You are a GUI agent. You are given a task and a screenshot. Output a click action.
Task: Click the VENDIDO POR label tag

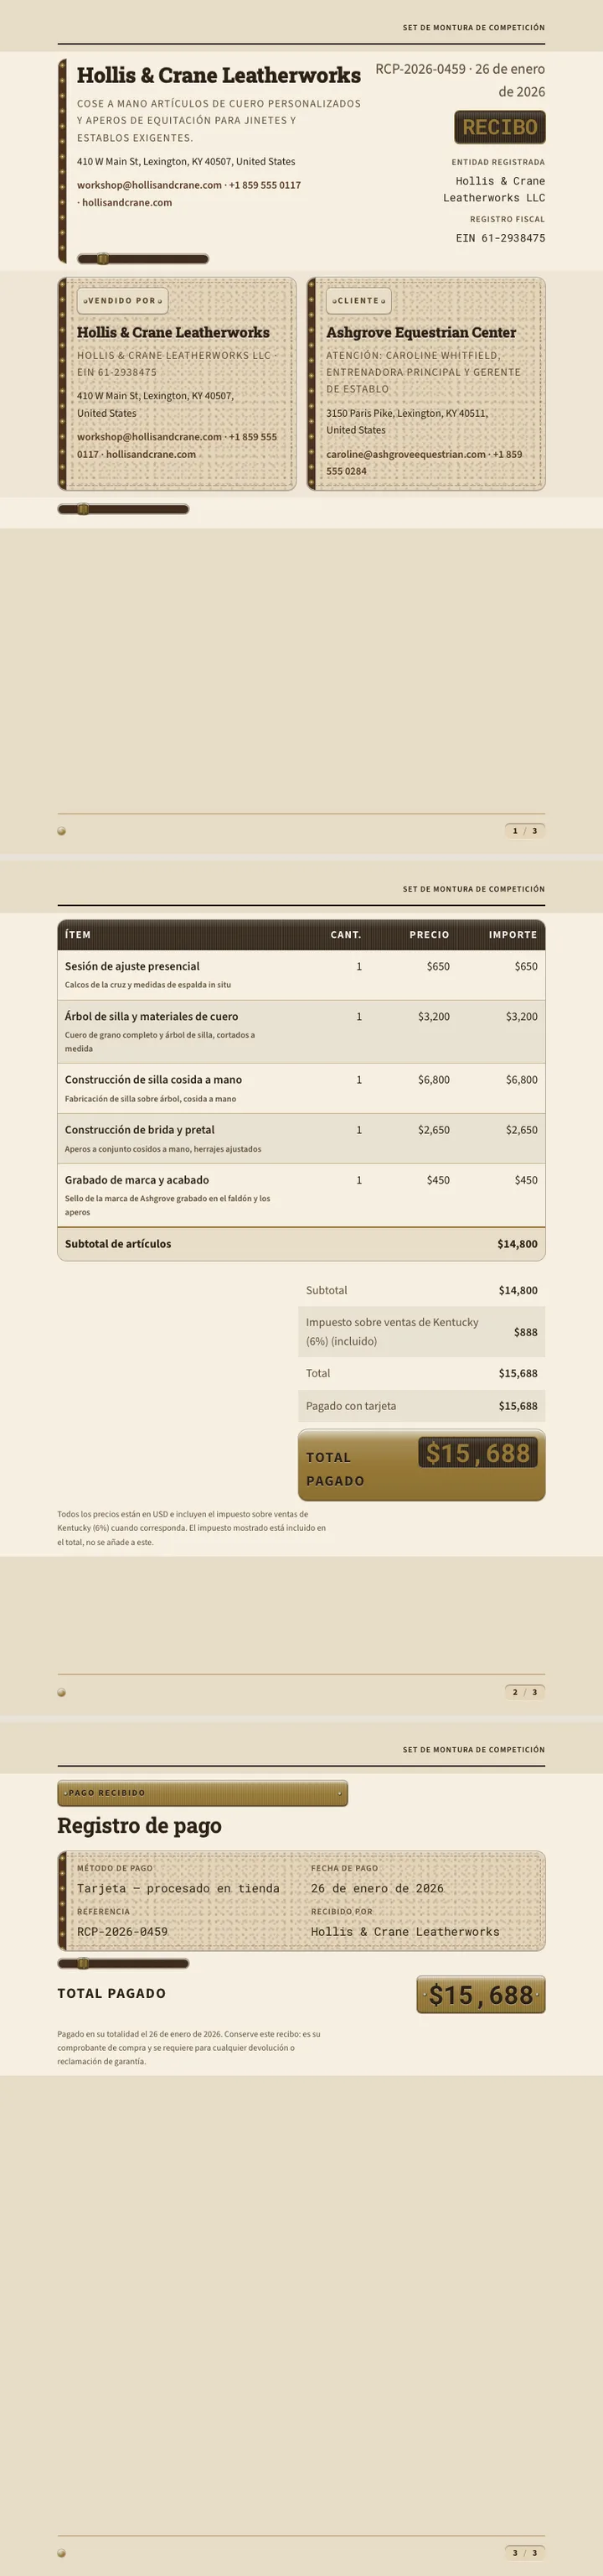point(121,301)
